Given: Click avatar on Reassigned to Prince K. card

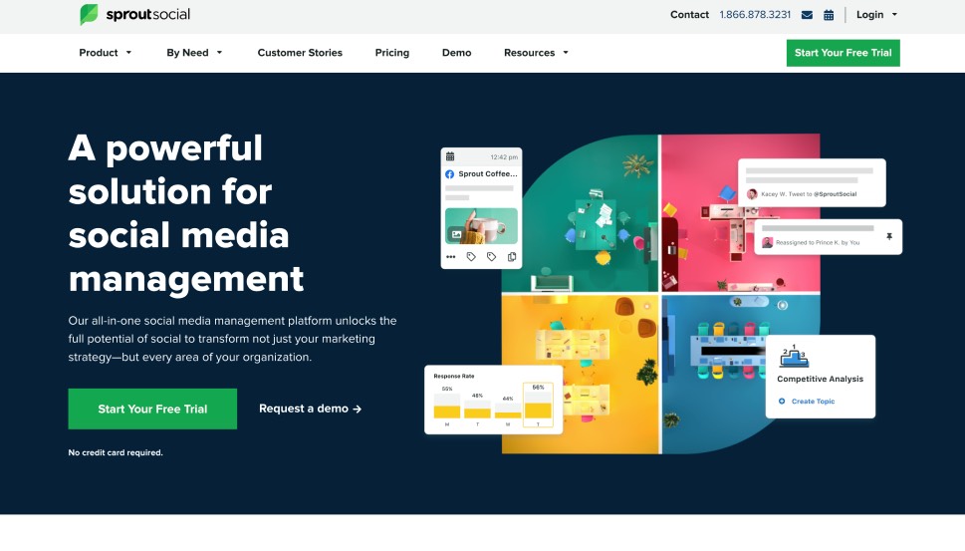Looking at the screenshot, I should click(x=767, y=242).
